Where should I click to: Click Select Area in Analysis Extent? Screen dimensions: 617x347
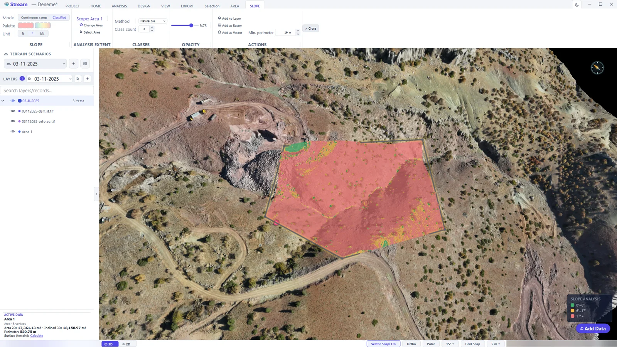(x=90, y=32)
